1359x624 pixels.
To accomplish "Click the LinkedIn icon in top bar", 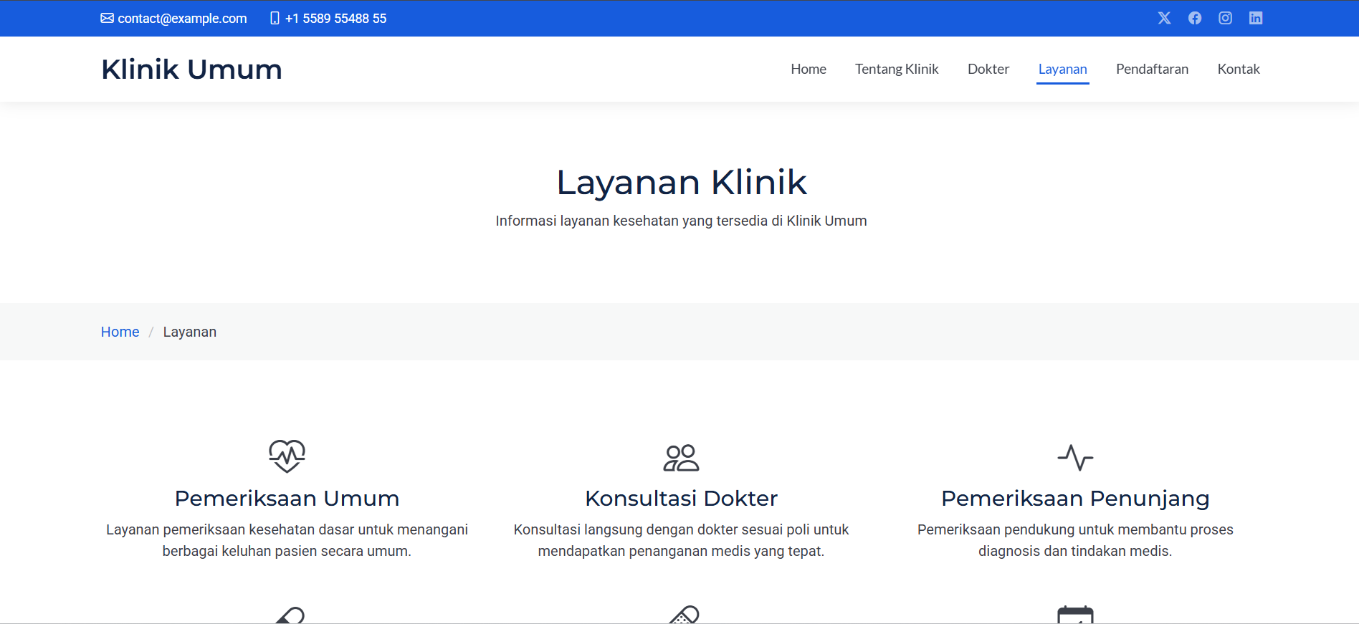I will coord(1256,18).
